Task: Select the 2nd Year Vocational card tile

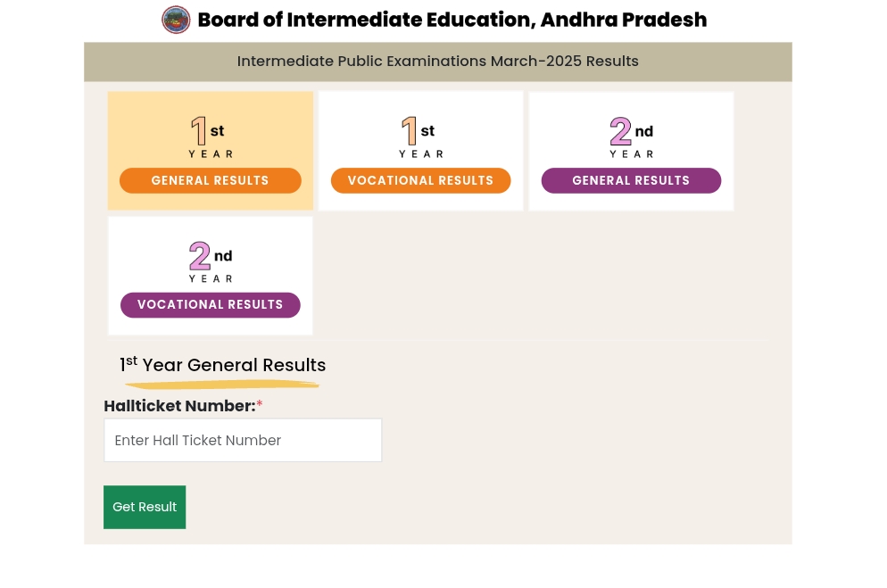Action: (211, 276)
